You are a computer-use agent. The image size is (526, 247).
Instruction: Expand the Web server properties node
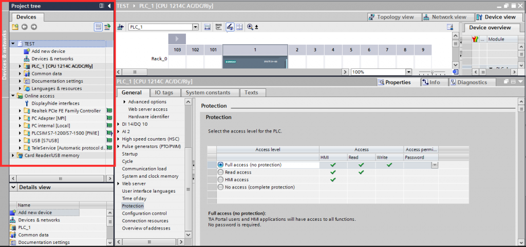pyautogui.click(x=119, y=184)
